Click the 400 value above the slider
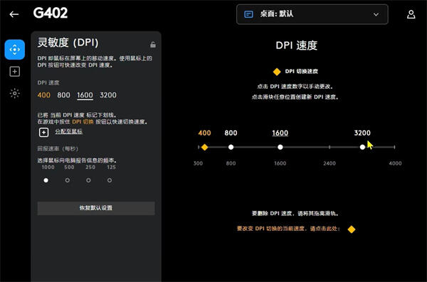 click(204, 133)
